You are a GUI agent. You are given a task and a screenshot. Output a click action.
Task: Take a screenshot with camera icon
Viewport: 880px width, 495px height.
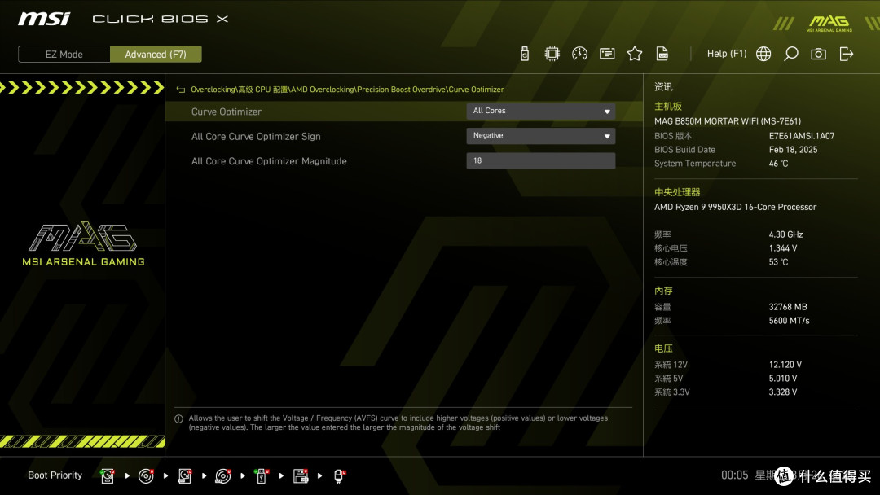tap(818, 54)
